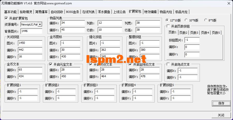The width and height of the screenshot is (233, 120).
Task: Click the 强化按钮 偏移X field 362
Action: 110,50
